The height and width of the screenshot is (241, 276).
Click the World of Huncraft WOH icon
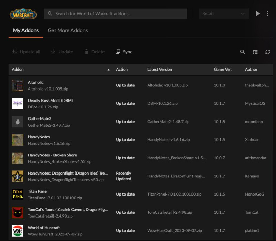tap(18, 231)
